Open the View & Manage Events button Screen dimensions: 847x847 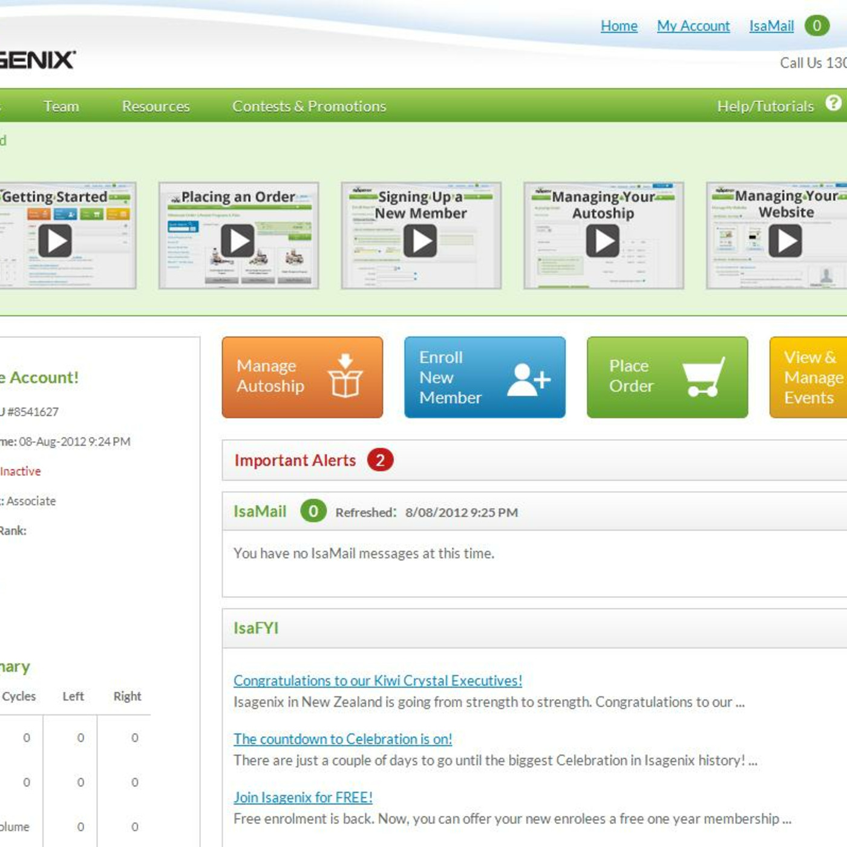(809, 378)
